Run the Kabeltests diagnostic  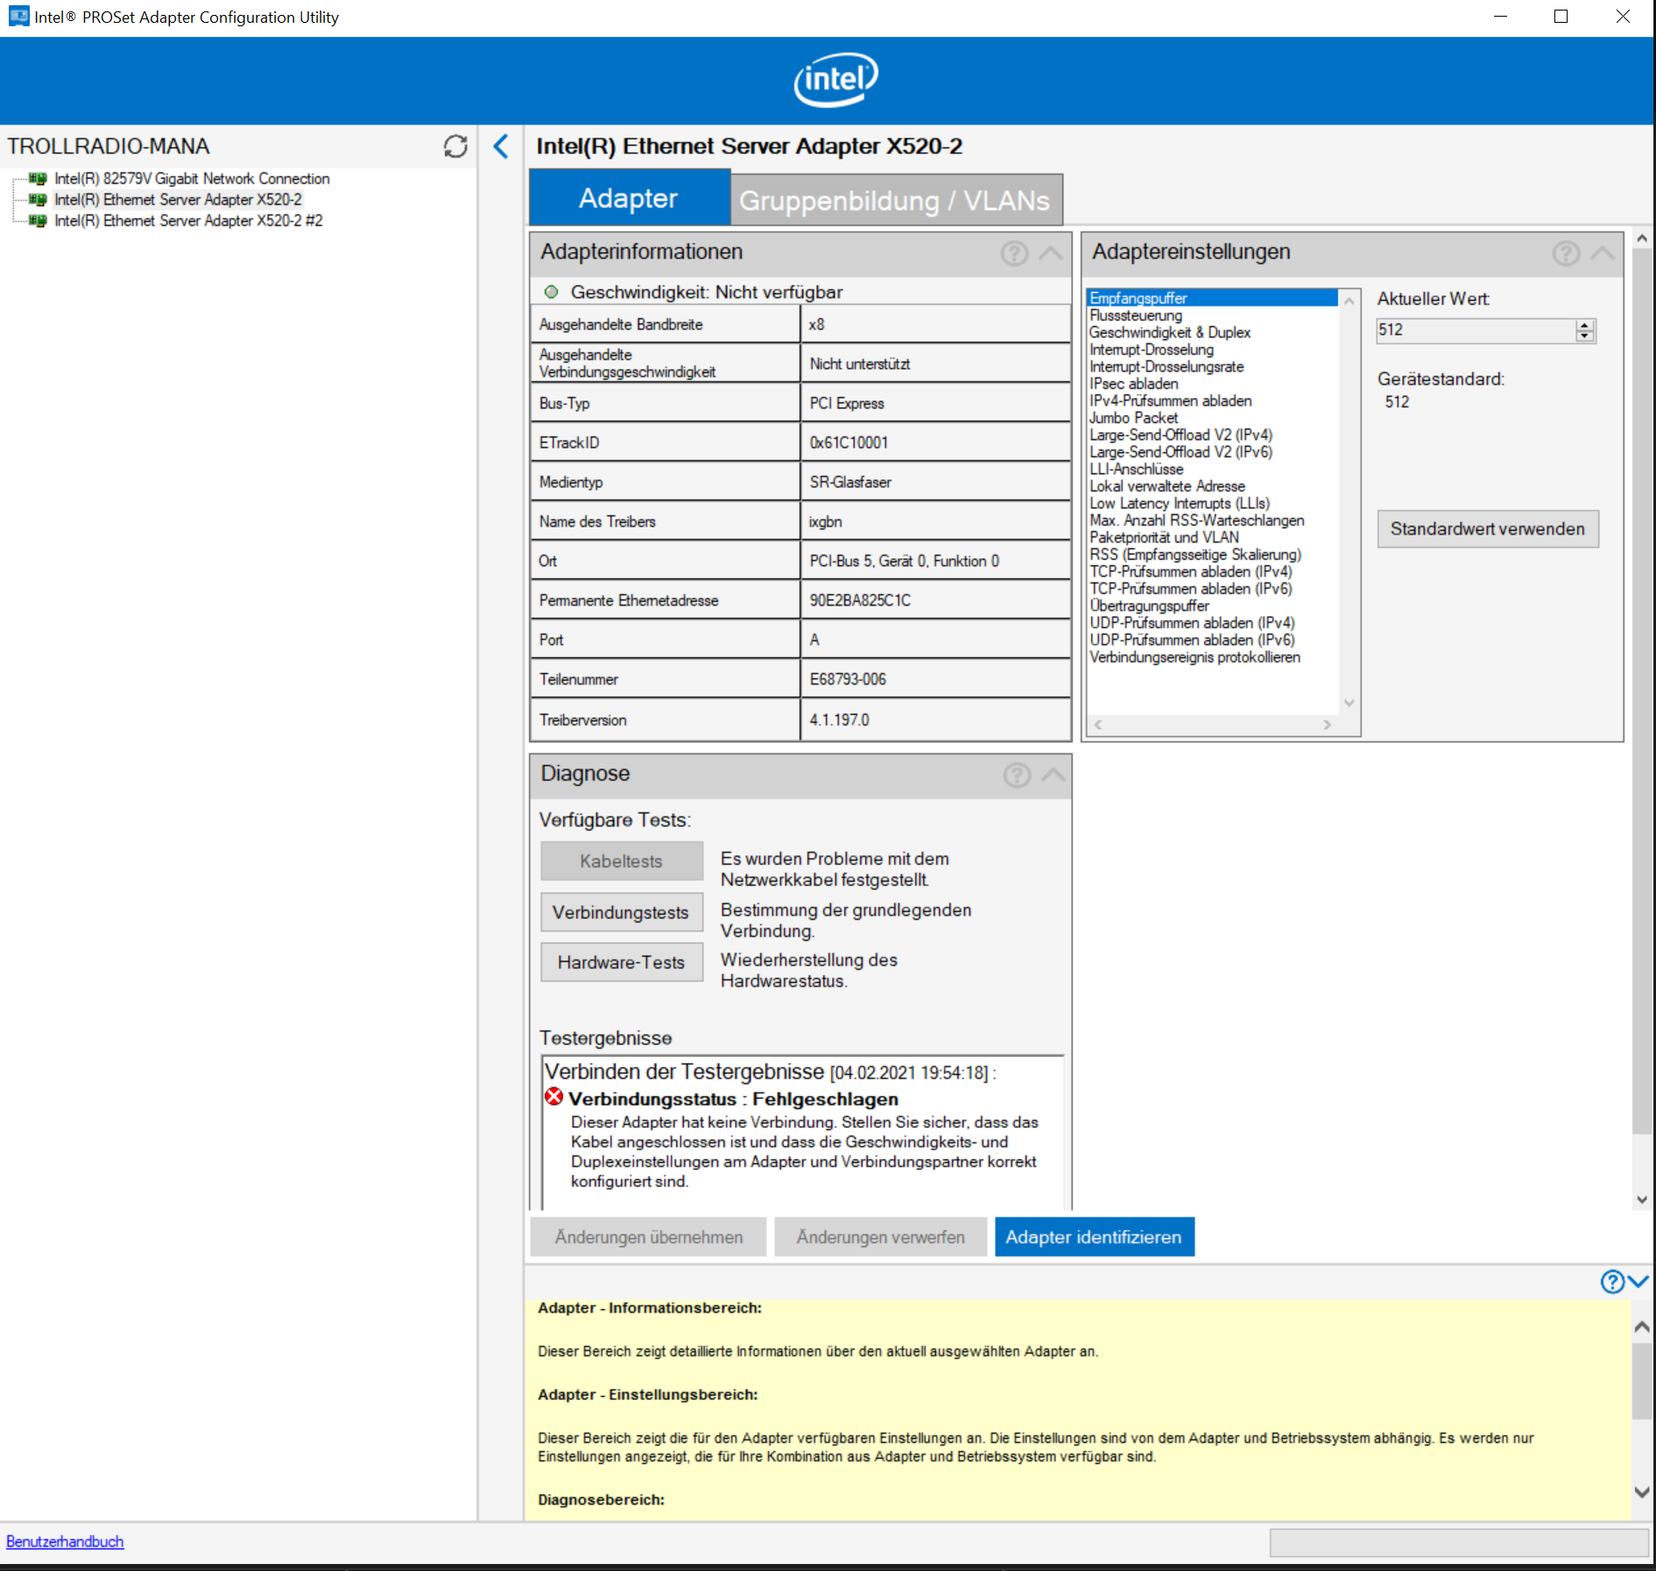tap(622, 861)
